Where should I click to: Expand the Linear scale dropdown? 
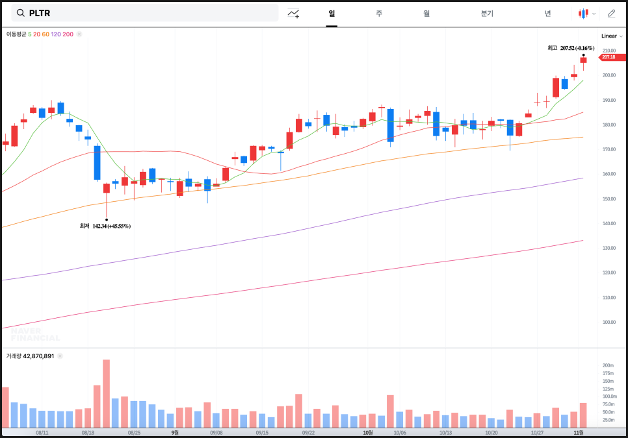click(x=612, y=36)
